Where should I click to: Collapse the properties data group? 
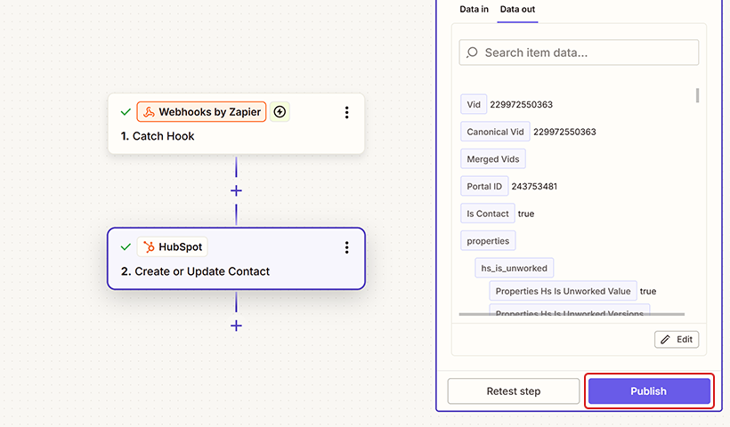click(x=489, y=241)
